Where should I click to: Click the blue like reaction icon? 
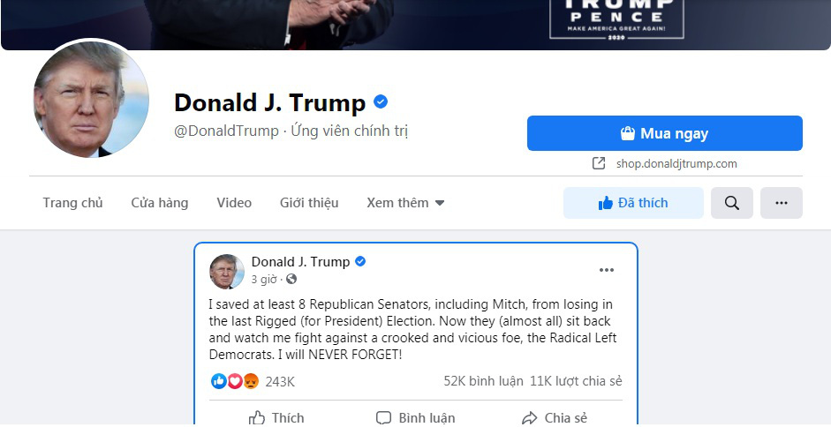coord(219,381)
